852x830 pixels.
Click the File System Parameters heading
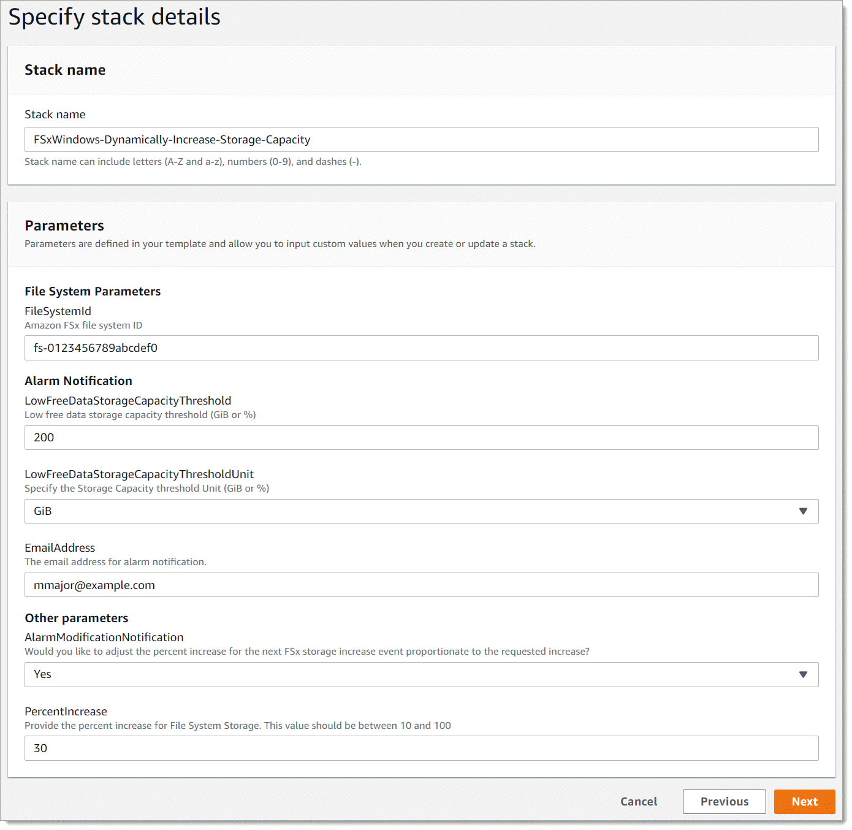(x=92, y=291)
